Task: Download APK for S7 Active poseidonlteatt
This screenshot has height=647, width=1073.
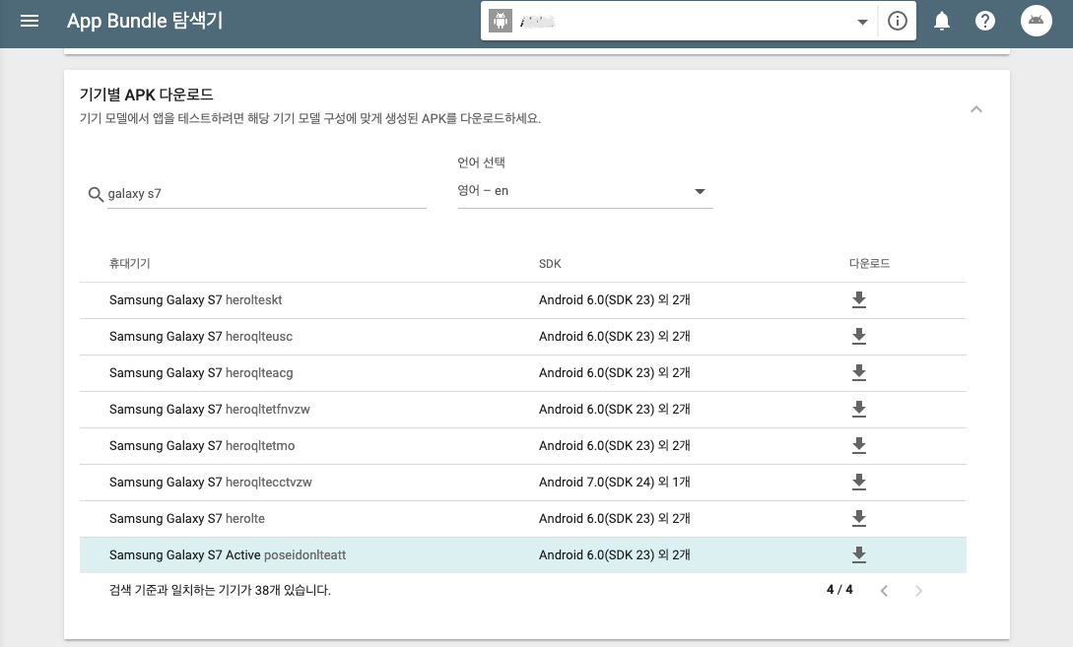Action: click(x=859, y=554)
